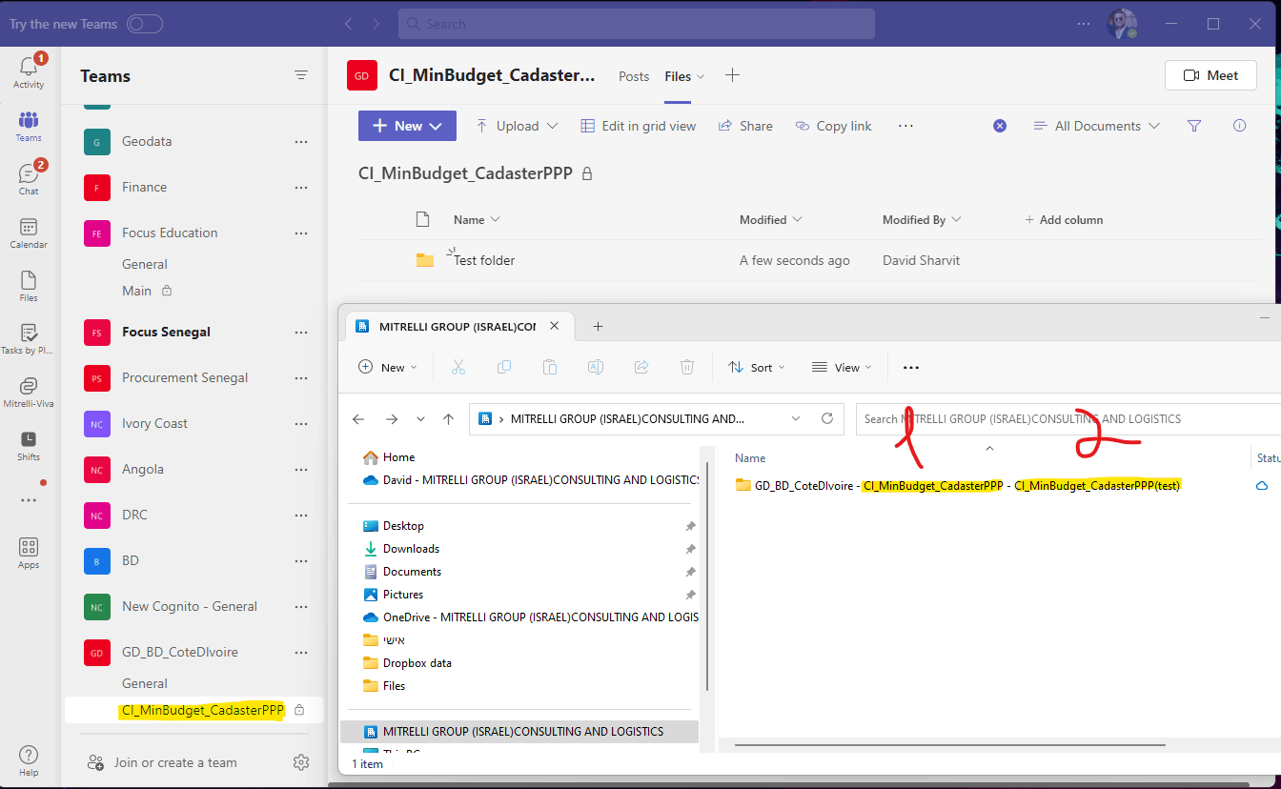This screenshot has height=789, width=1281.
Task: Open New dropdown in File Explorer
Action: pyautogui.click(x=387, y=367)
